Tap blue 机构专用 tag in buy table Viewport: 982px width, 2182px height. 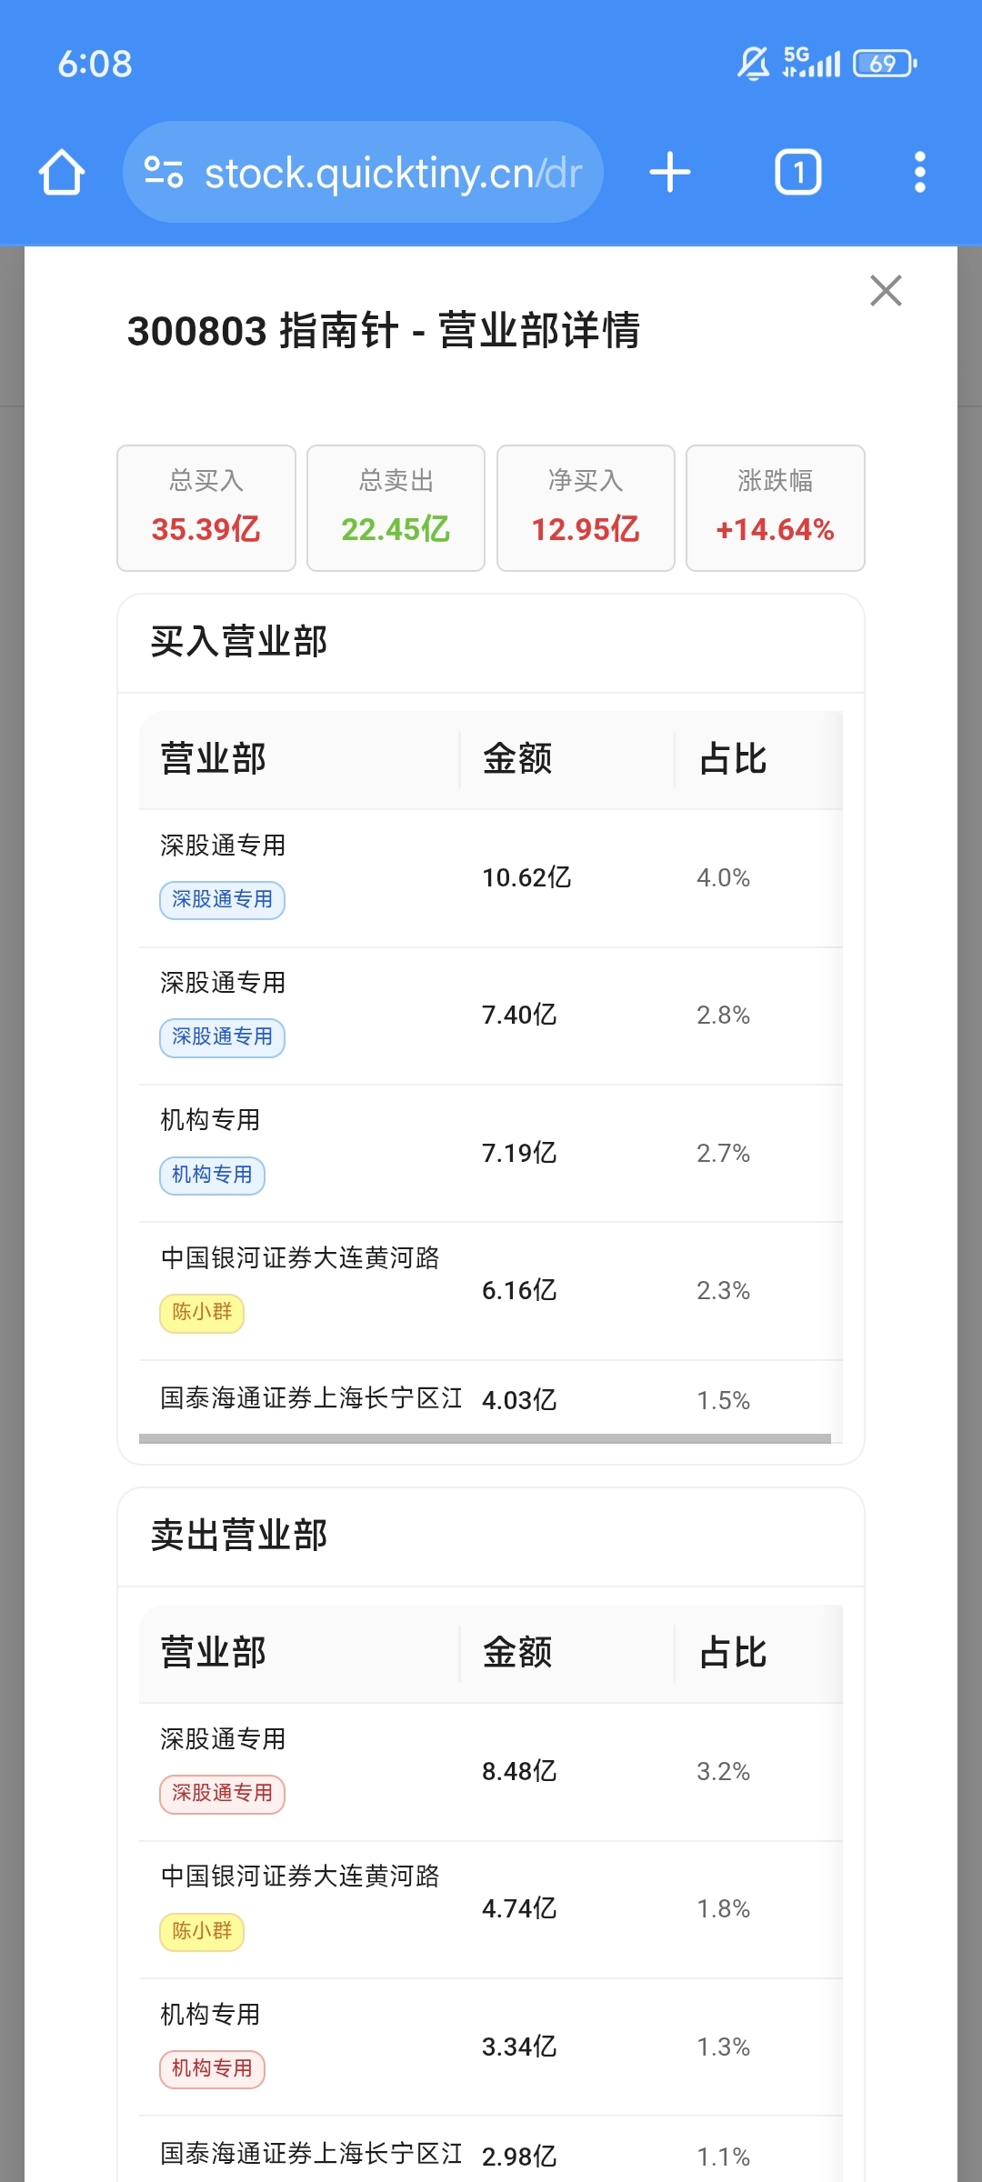[212, 1176]
